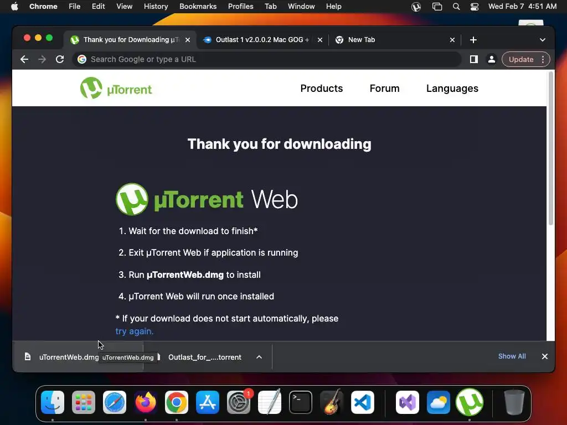The image size is (567, 425).
Task: Open the App Store from the Dock
Action: tap(208, 402)
